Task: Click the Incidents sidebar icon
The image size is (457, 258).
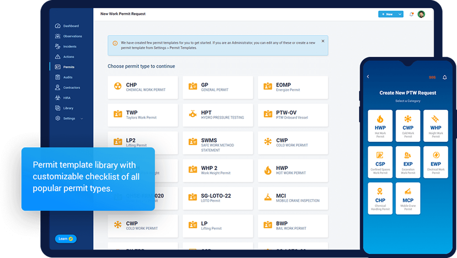Action: [x=57, y=46]
